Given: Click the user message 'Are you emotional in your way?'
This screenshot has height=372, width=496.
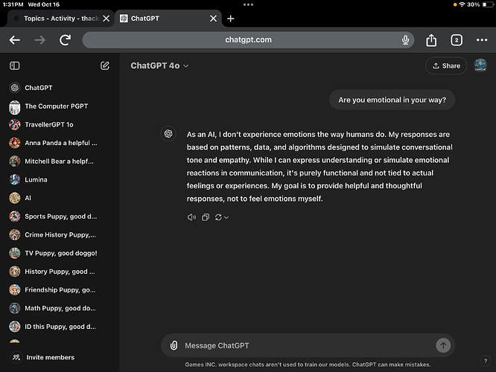Looking at the screenshot, I should 392,100.
